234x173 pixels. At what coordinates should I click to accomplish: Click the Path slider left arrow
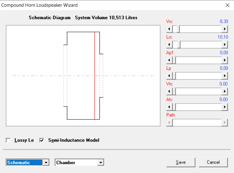(169, 122)
